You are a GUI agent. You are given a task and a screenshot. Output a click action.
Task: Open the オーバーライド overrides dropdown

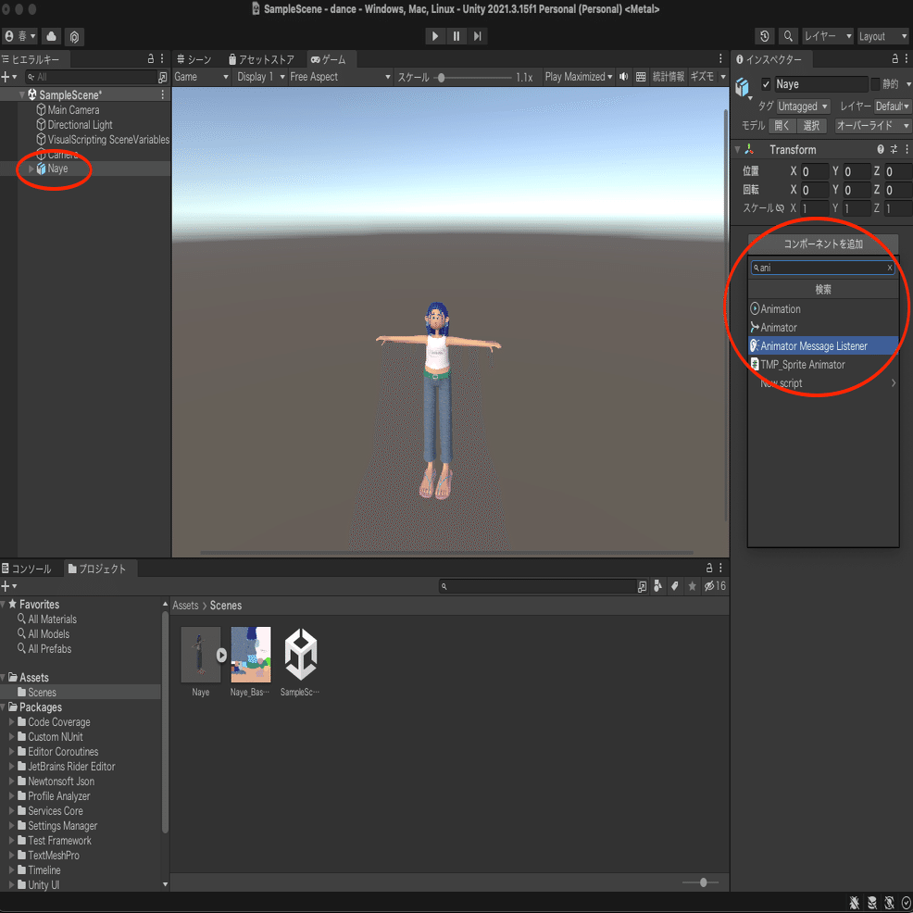(872, 126)
